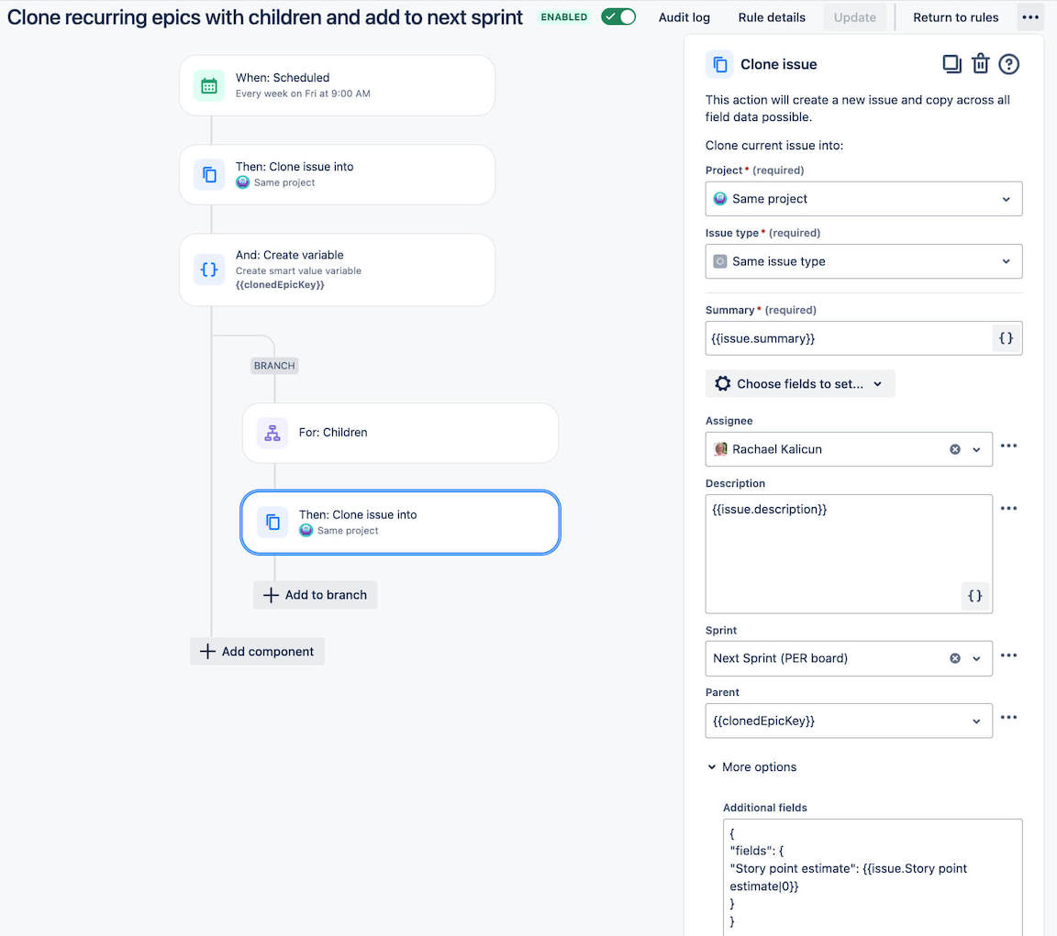
Task: Click the gear icon on Choose fields to set
Action: [x=723, y=384]
